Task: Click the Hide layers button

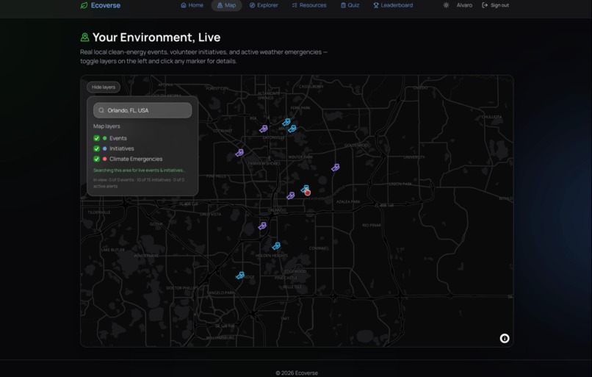Action: [x=104, y=87]
